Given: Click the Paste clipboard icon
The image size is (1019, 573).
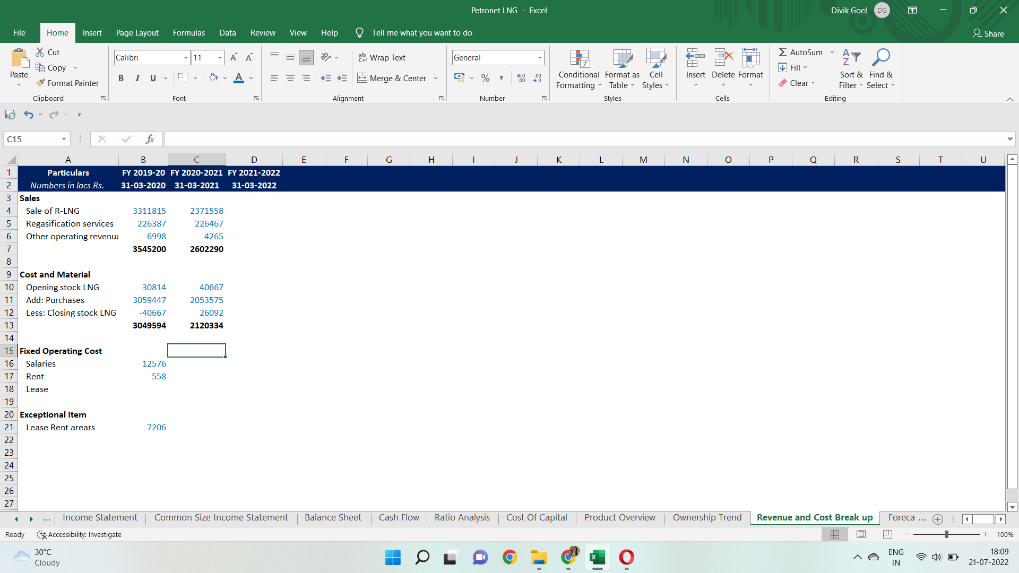Looking at the screenshot, I should tap(19, 58).
